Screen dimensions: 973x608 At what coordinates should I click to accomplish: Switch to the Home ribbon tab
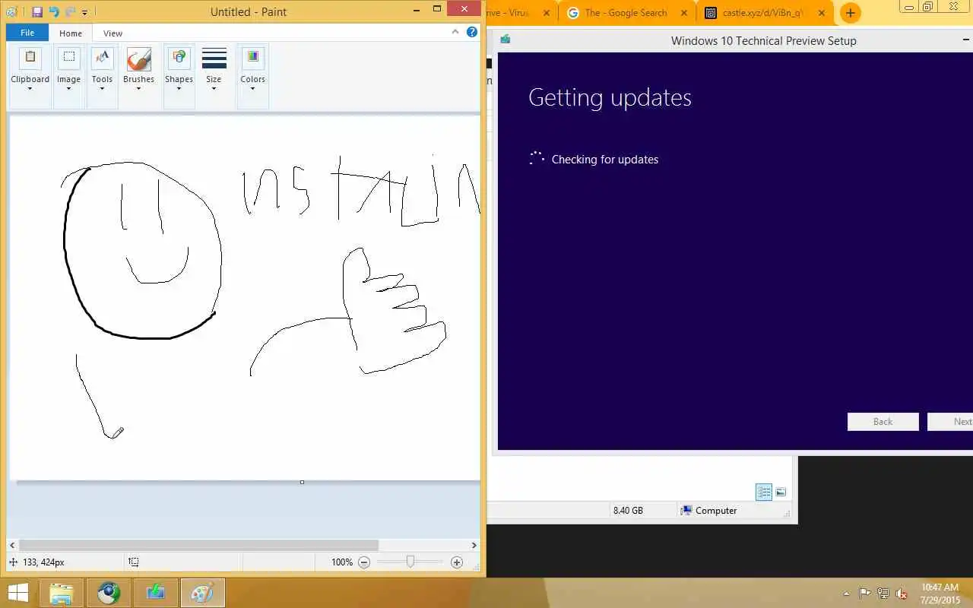(71, 33)
